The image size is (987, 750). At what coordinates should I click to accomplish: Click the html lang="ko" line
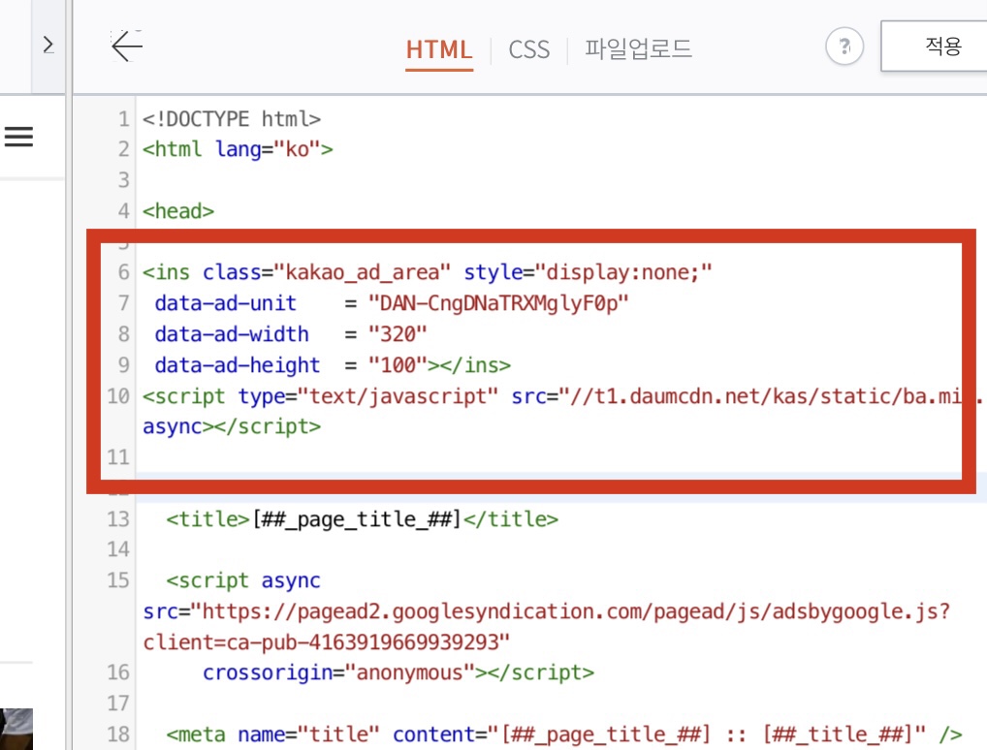pos(238,149)
